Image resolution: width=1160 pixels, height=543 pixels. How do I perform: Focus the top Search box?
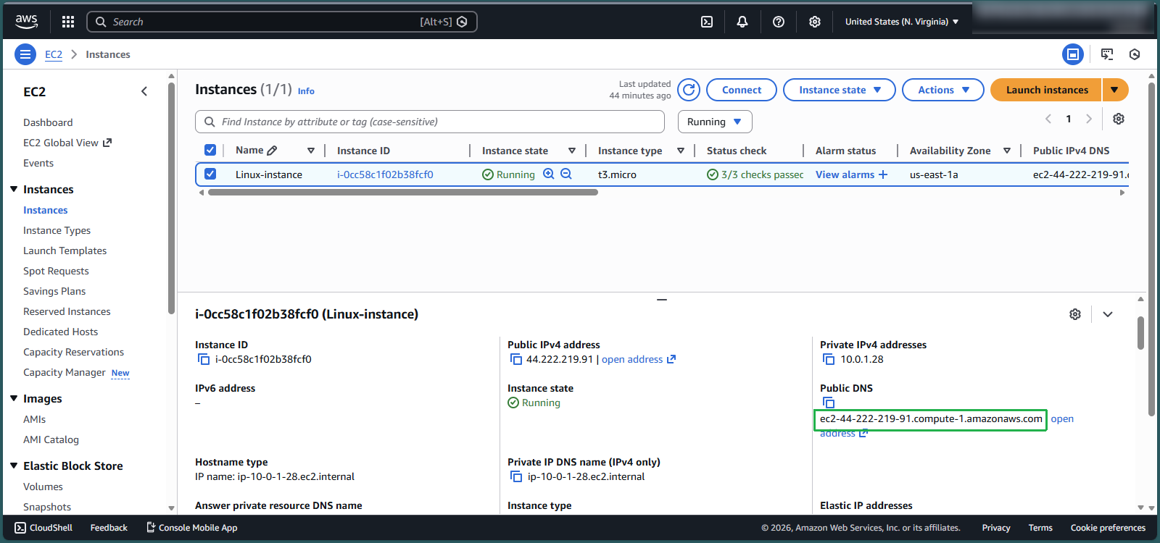point(282,22)
